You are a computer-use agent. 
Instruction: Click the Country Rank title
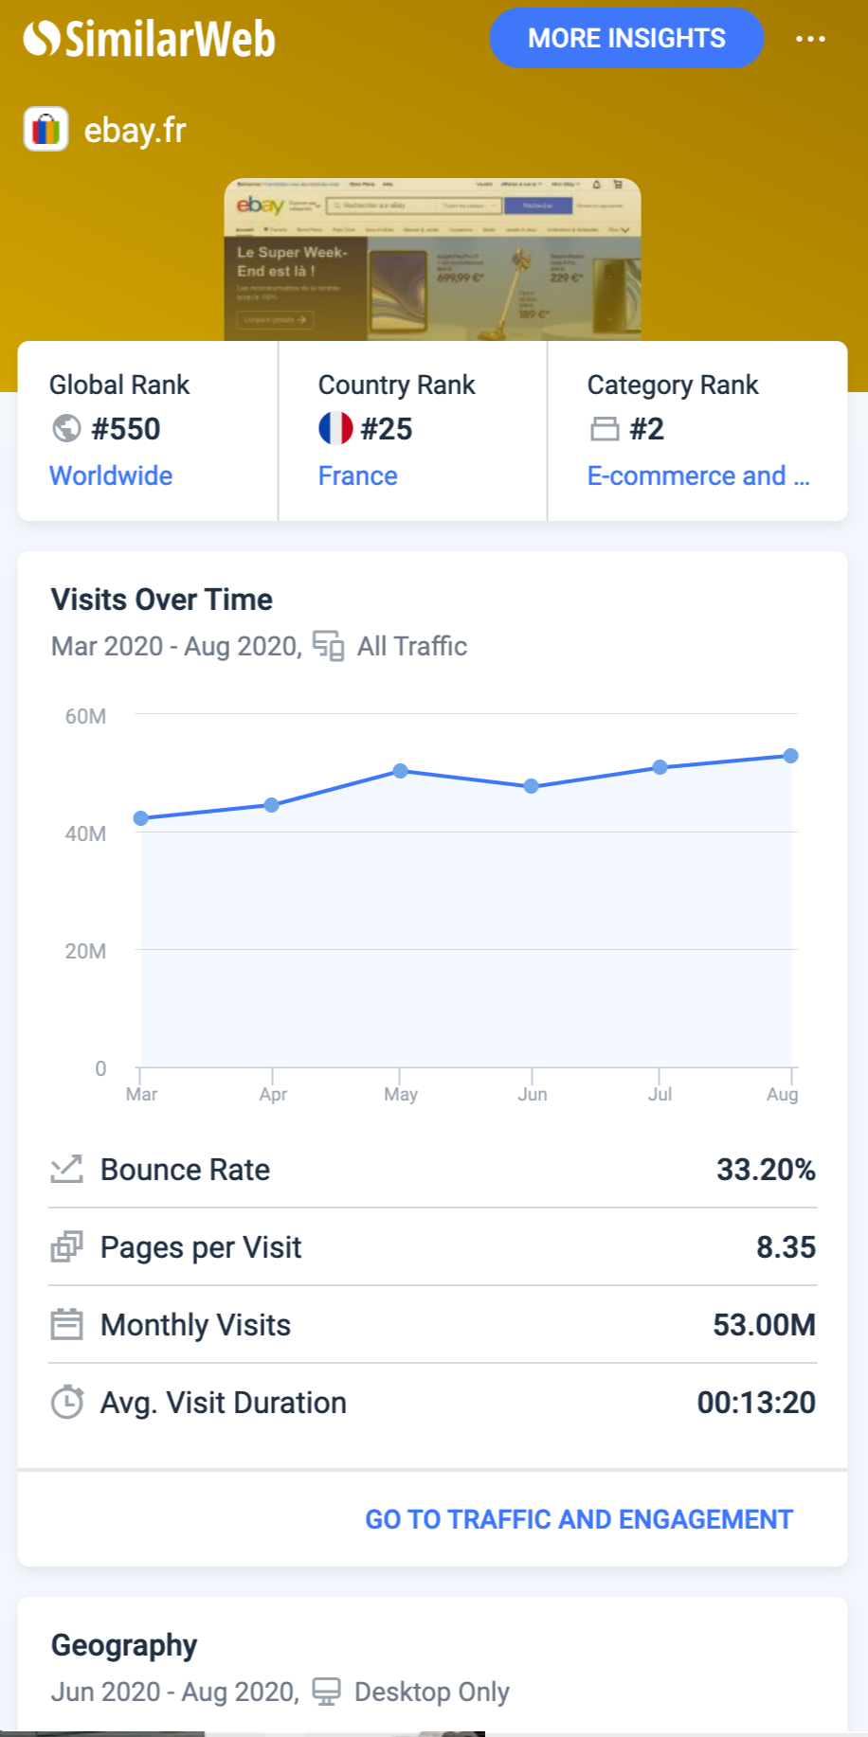click(x=397, y=385)
